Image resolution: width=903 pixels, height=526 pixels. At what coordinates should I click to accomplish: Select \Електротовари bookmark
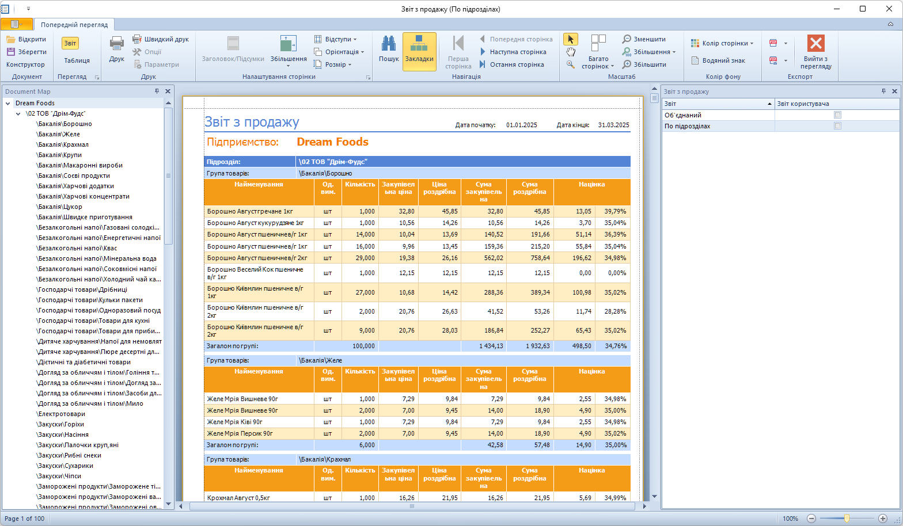60,414
